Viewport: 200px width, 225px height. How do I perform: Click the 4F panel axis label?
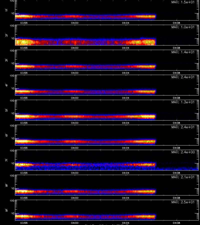(6, 85)
